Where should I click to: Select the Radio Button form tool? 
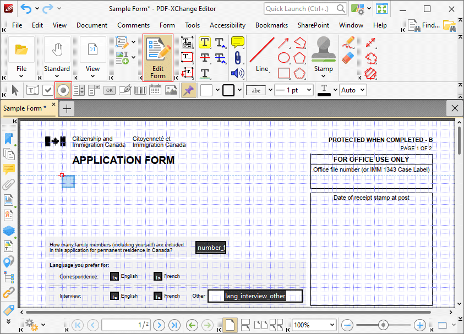[63, 90]
